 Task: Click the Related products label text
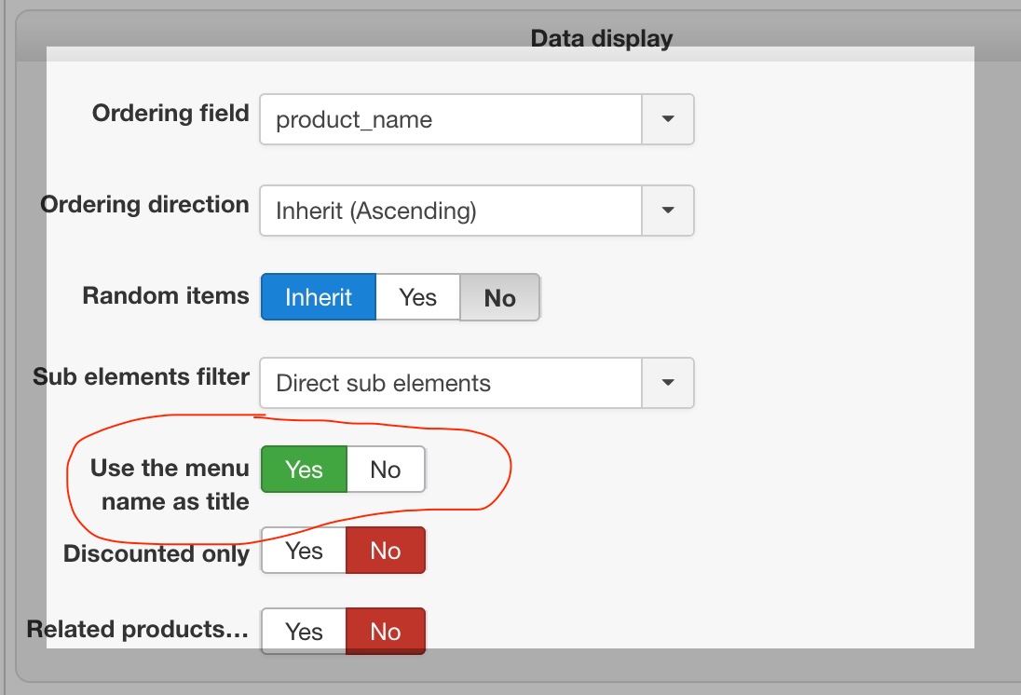(138, 629)
